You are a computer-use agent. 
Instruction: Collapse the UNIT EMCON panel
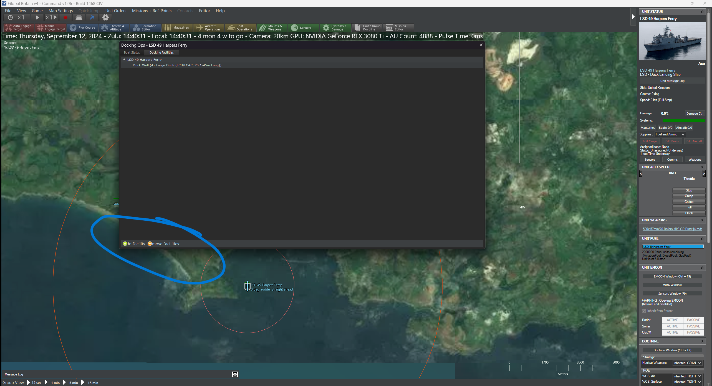pos(702,268)
